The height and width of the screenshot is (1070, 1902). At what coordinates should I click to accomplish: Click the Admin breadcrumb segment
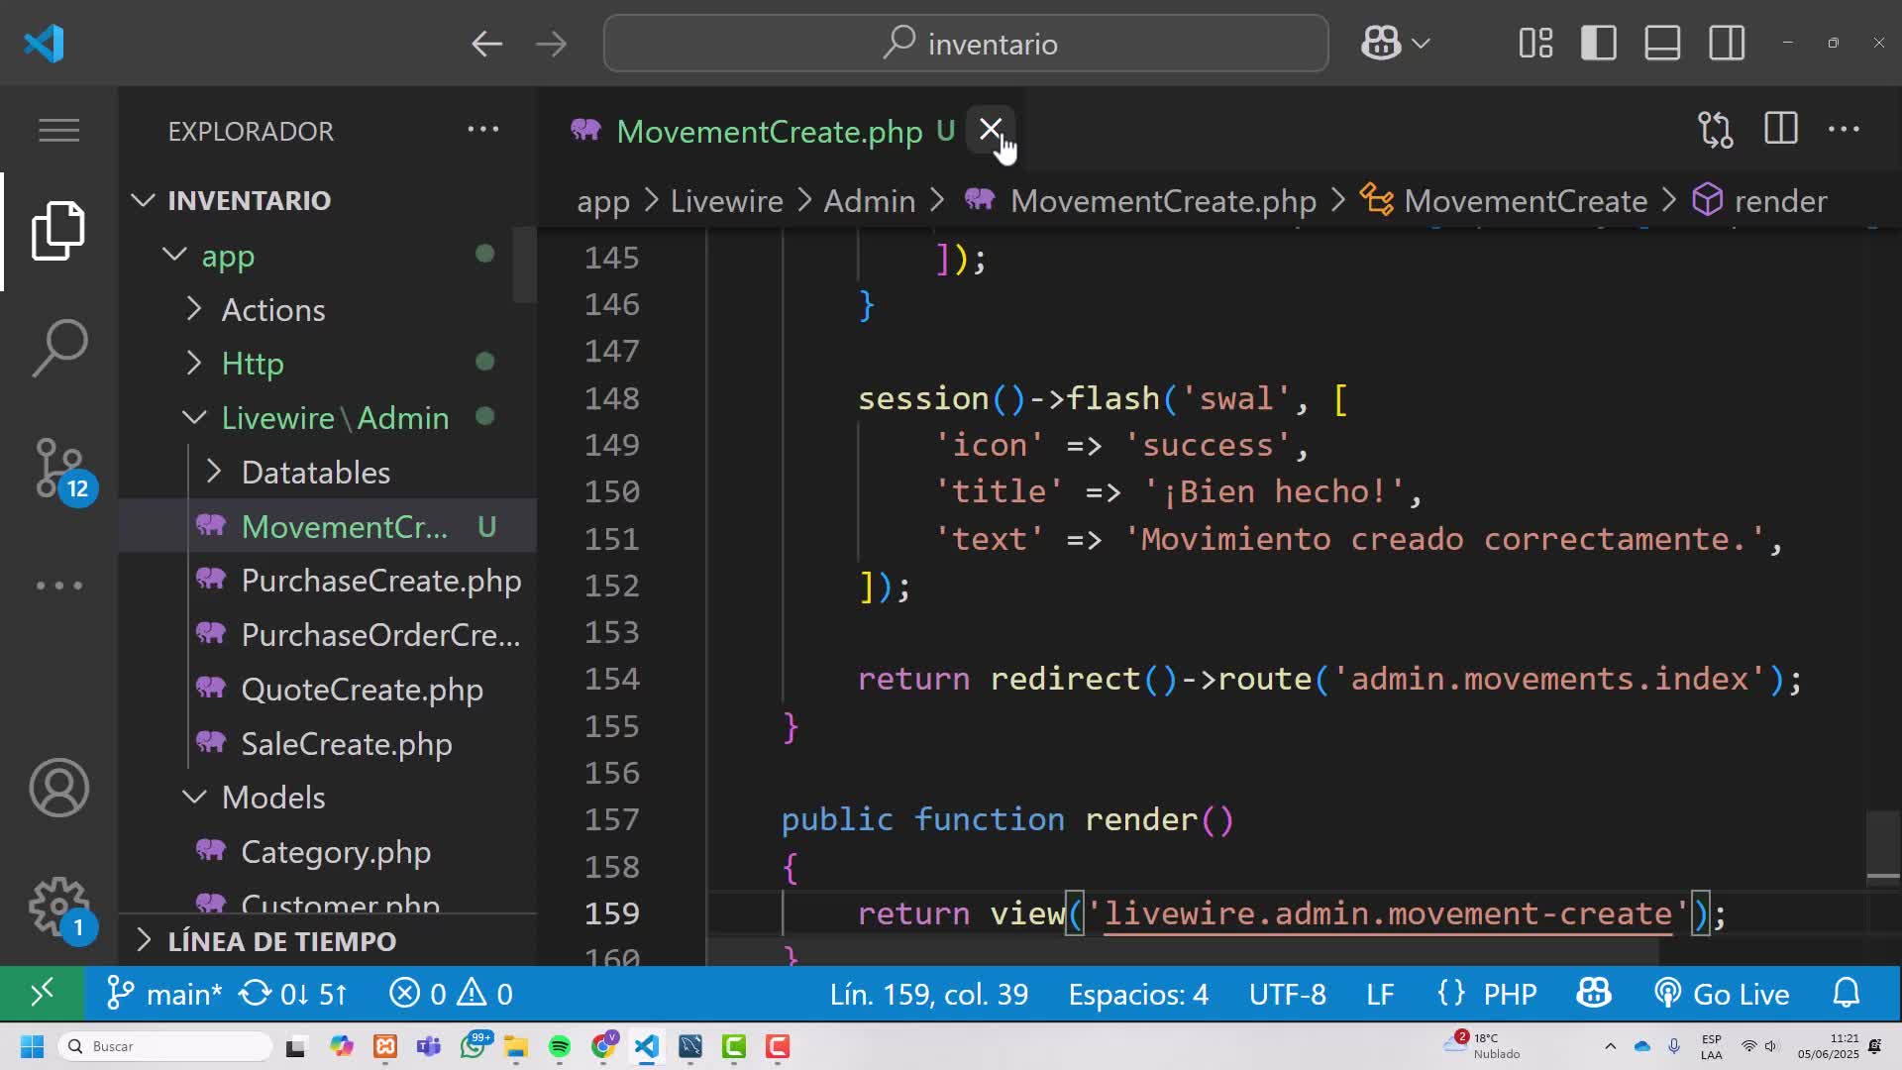pyautogui.click(x=869, y=201)
